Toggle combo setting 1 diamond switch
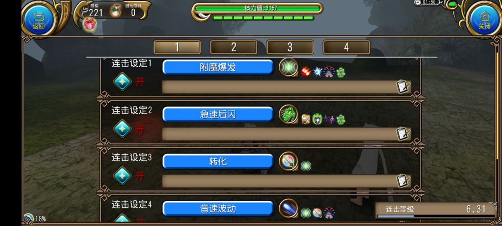 pos(122,82)
